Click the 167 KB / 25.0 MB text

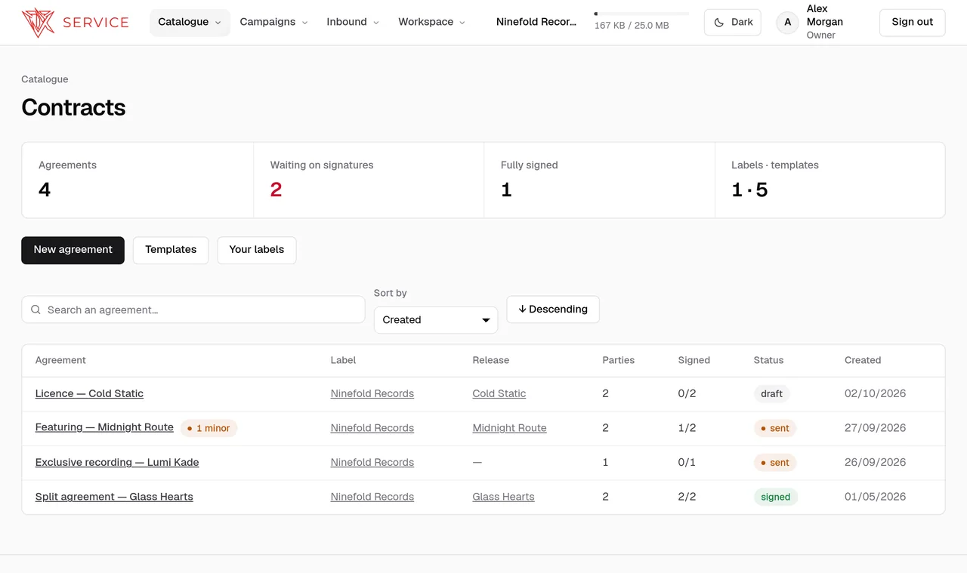632,26
